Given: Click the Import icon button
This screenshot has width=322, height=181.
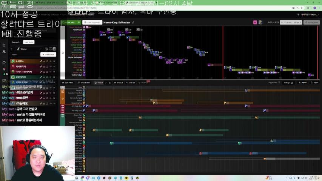Looking at the screenshot, I should 302,83.
